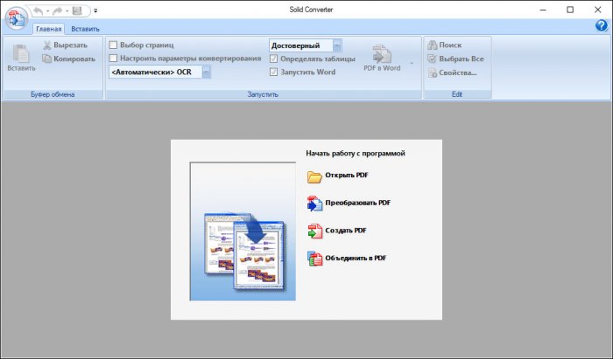The width and height of the screenshot is (613, 359).
Task: Click the large Вставить paste icon
Action: click(x=21, y=58)
